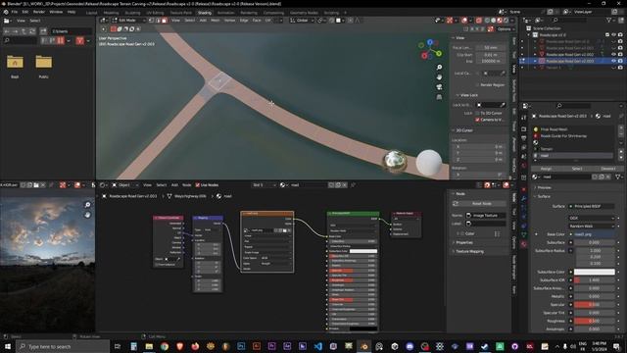This screenshot has width=627, height=353.
Task: Open the Render menu
Action: point(39,12)
